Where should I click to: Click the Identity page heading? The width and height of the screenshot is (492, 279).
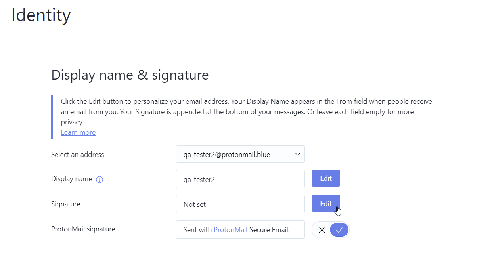tap(41, 15)
